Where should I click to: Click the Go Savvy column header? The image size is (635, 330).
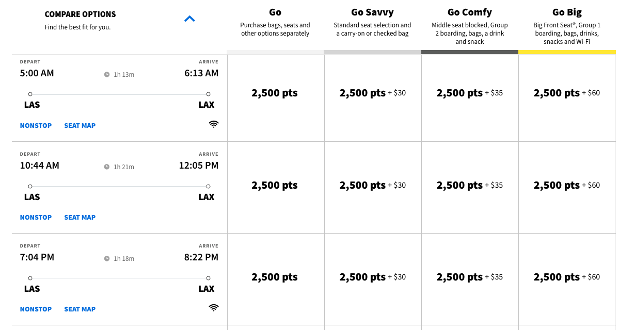[372, 12]
